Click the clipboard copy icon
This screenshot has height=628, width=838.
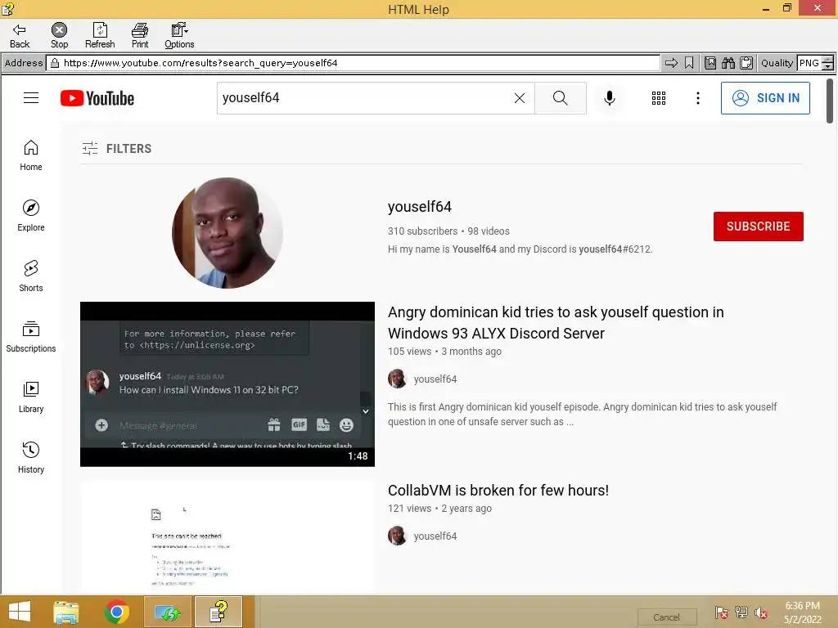[x=746, y=63]
